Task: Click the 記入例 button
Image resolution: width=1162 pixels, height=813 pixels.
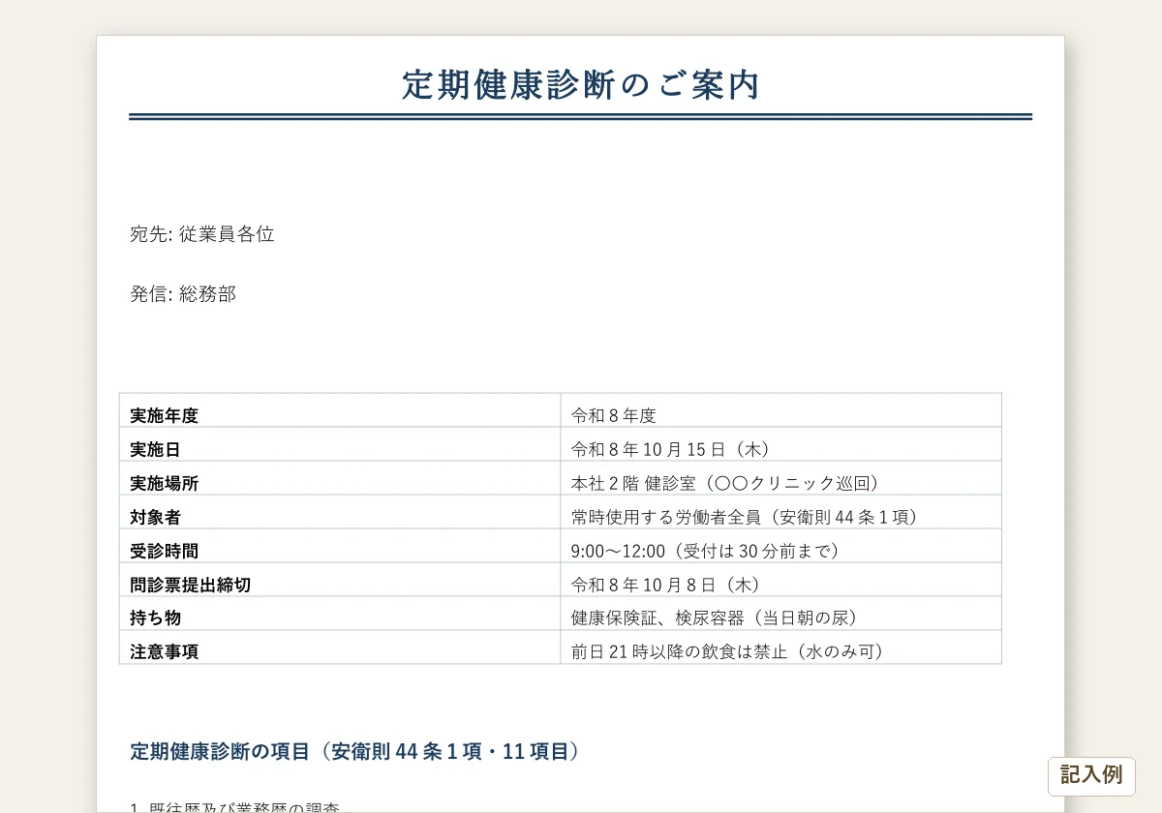Action: pyautogui.click(x=1091, y=775)
